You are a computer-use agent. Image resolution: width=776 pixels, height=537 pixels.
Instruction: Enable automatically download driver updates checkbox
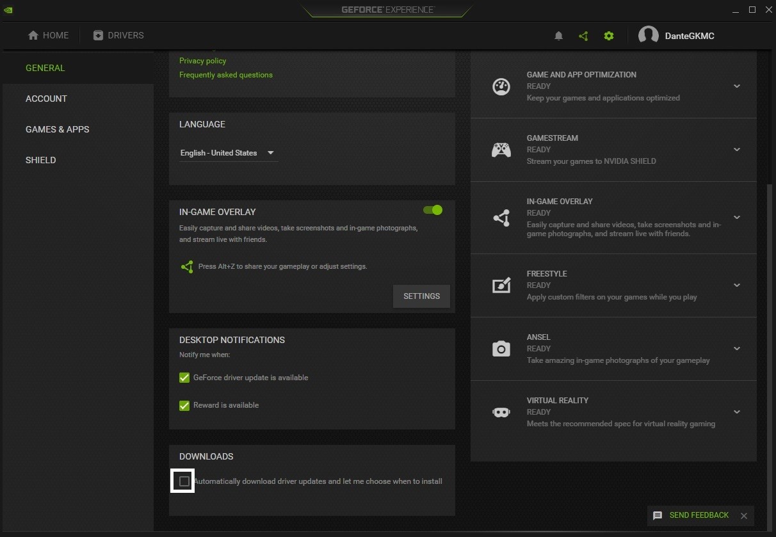tap(184, 481)
